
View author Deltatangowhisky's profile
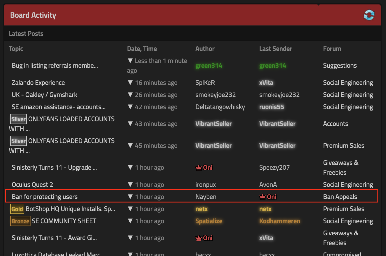[220, 107]
